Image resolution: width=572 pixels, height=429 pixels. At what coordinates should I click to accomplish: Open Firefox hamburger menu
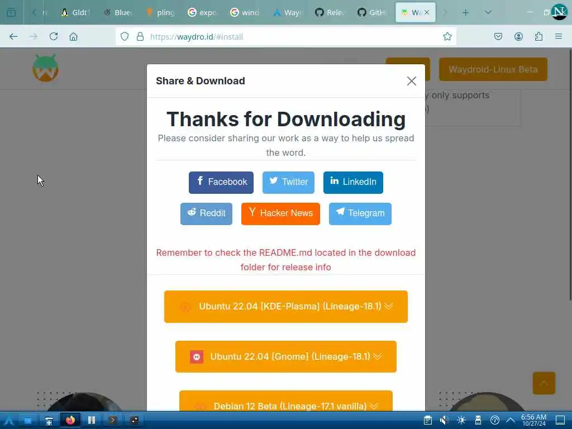pyautogui.click(x=559, y=36)
